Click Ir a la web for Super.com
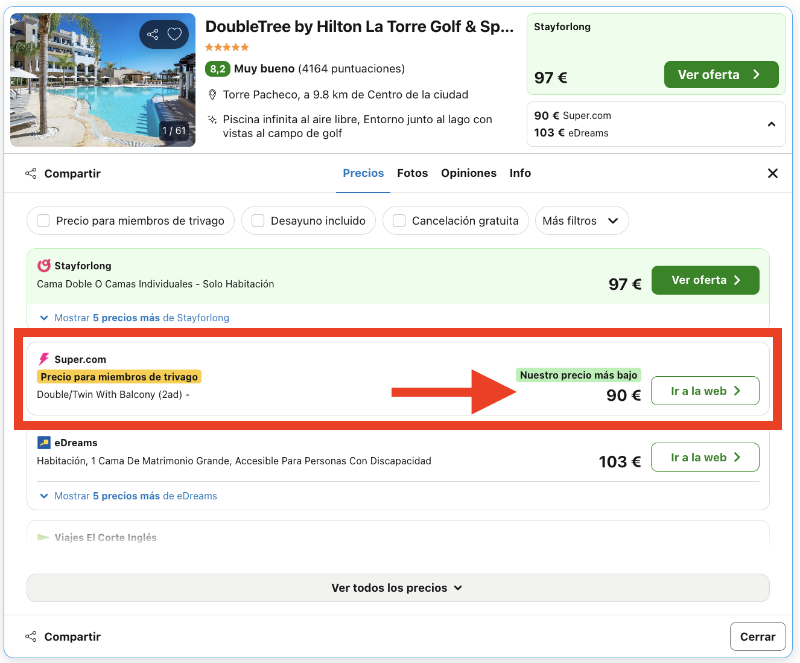Image resolution: width=800 pixels, height=663 pixels. click(x=705, y=391)
